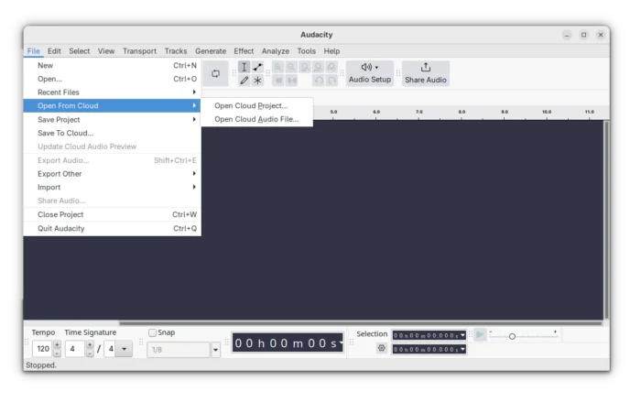Image resolution: width=641 pixels, height=402 pixels.
Task: Select the Draw pencil tool
Action: click(x=244, y=81)
